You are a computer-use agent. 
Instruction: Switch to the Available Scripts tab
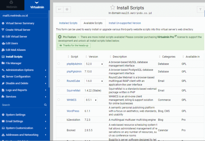pyautogui.click(x=93, y=23)
